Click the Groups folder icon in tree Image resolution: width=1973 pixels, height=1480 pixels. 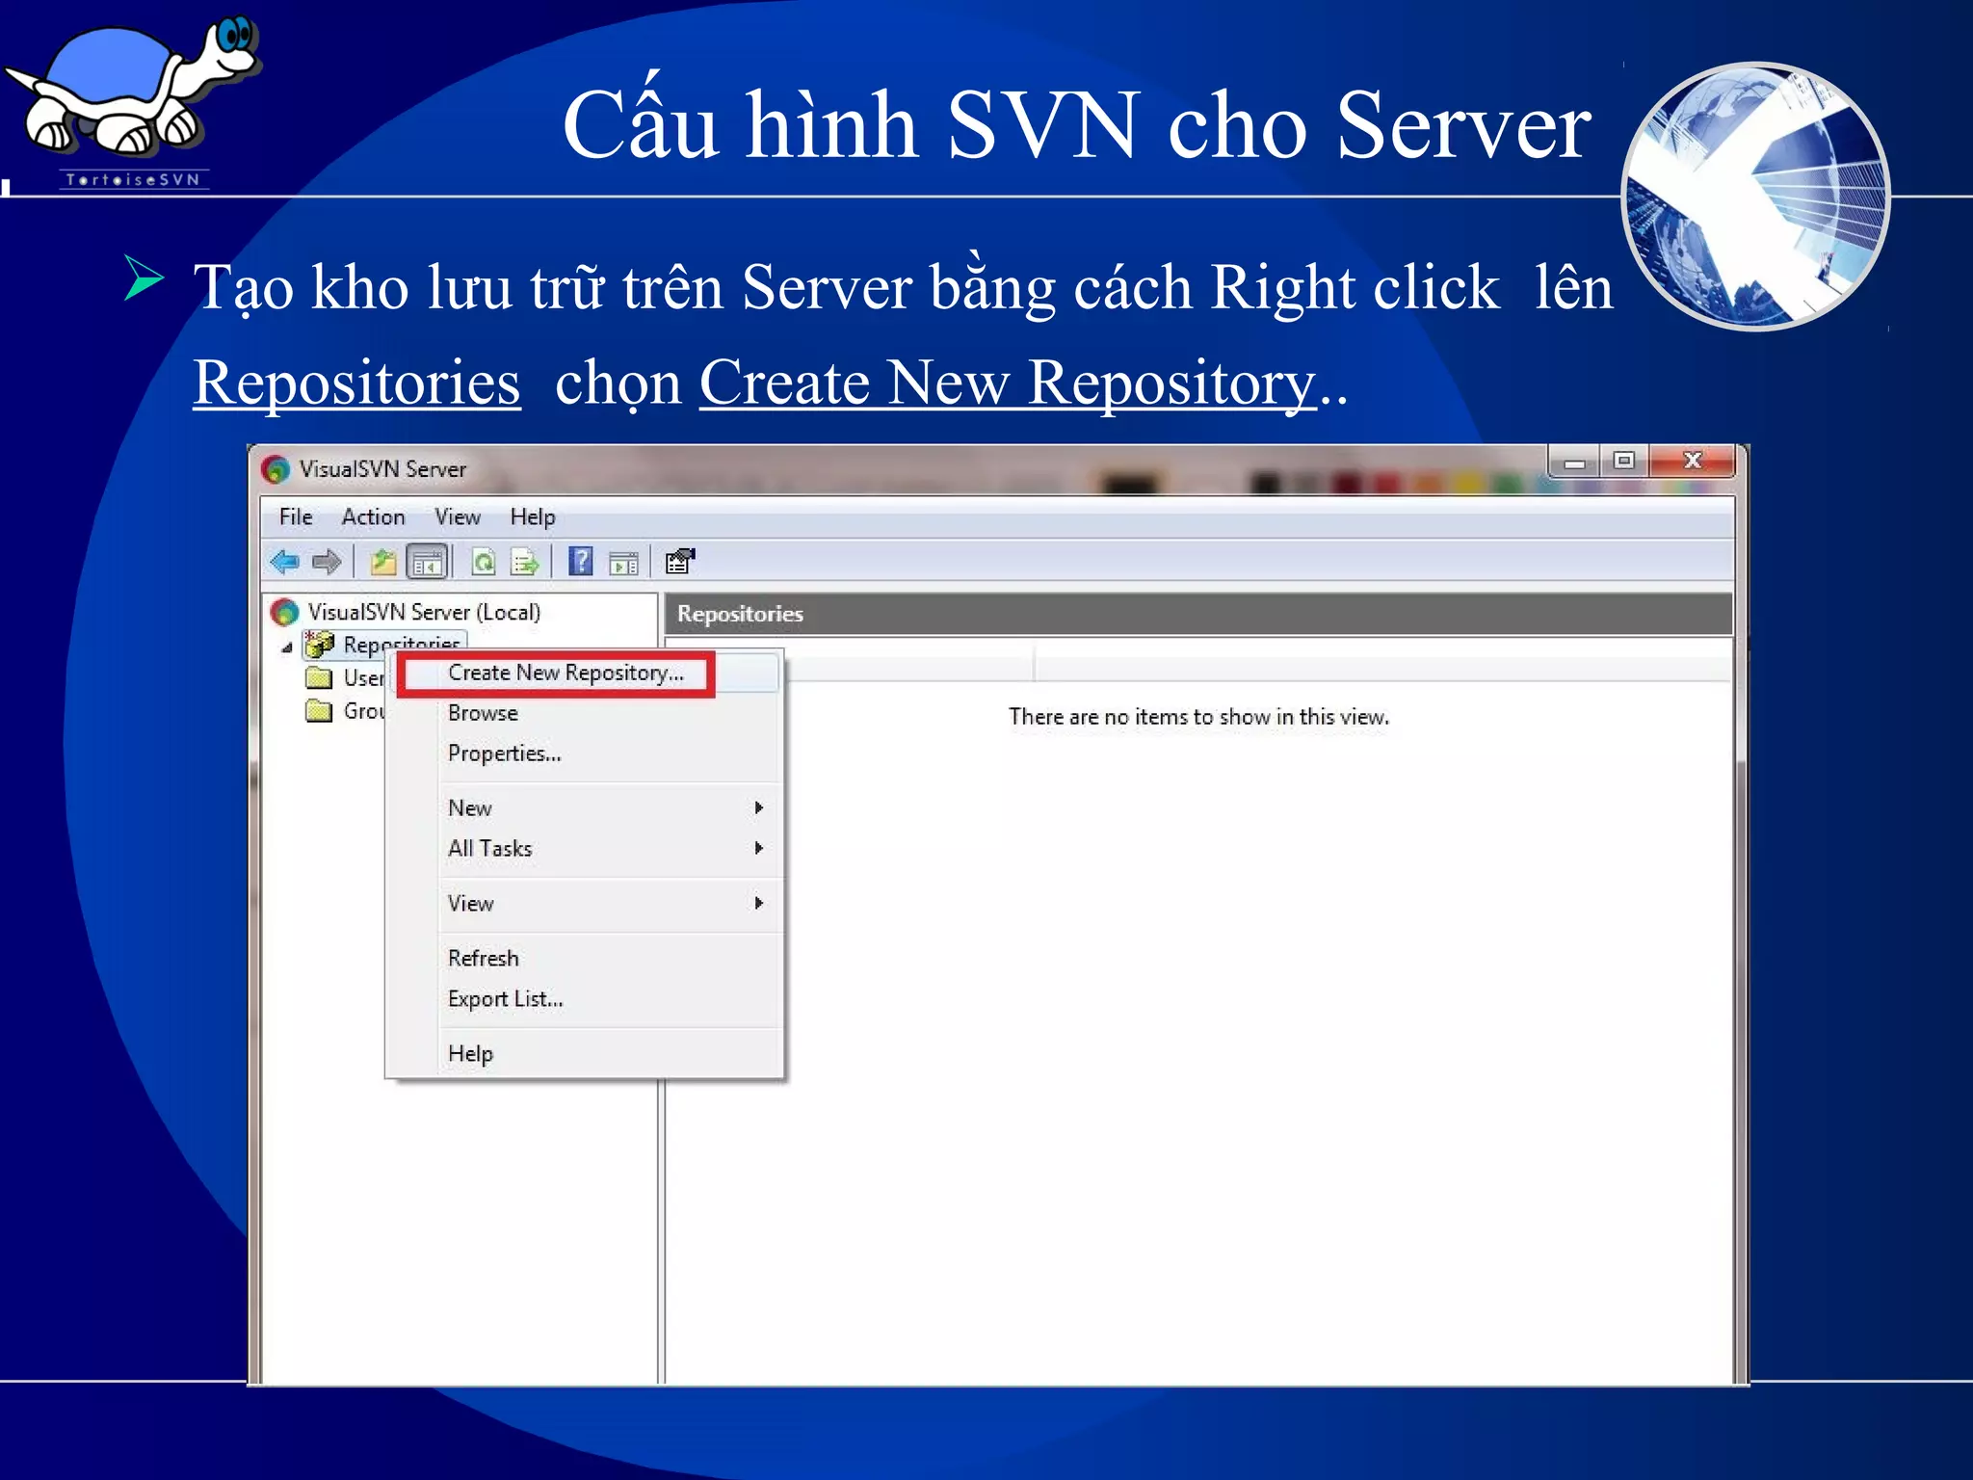(x=319, y=711)
